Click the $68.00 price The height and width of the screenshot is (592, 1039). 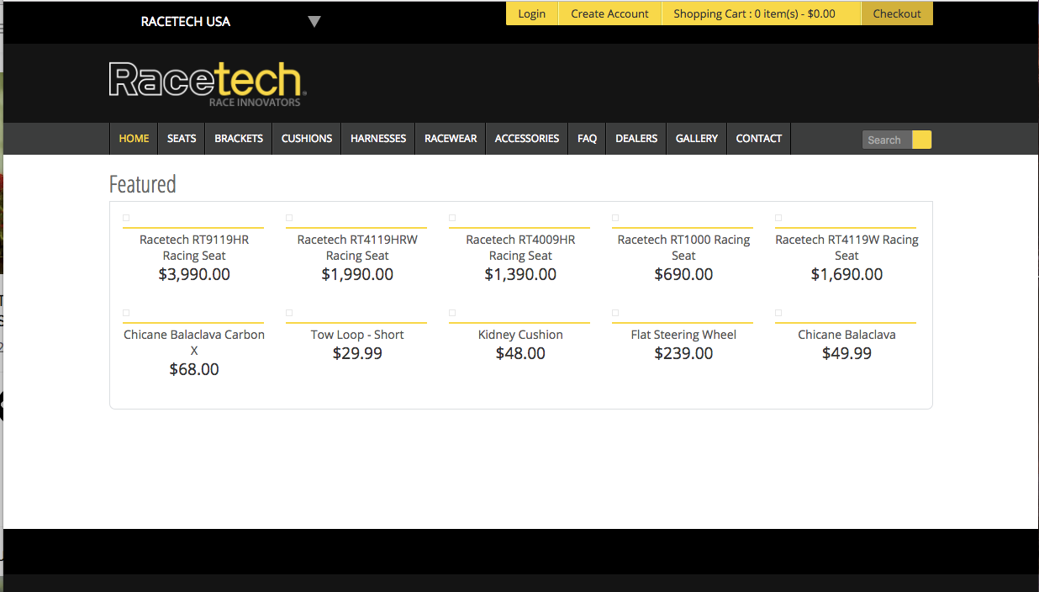(194, 369)
